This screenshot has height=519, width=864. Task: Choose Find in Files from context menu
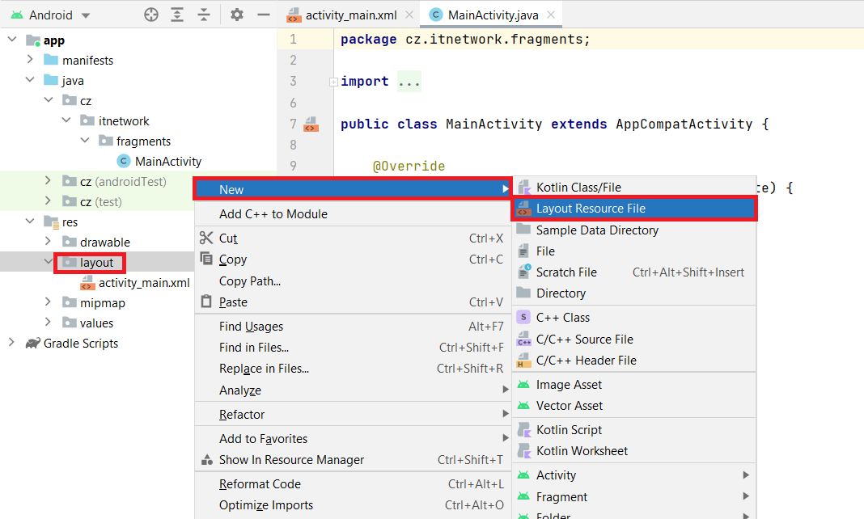click(x=254, y=348)
